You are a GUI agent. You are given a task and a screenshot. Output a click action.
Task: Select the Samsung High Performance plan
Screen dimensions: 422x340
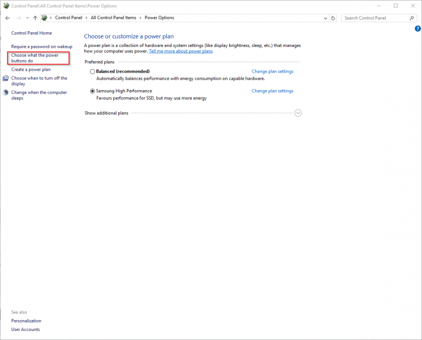point(92,91)
